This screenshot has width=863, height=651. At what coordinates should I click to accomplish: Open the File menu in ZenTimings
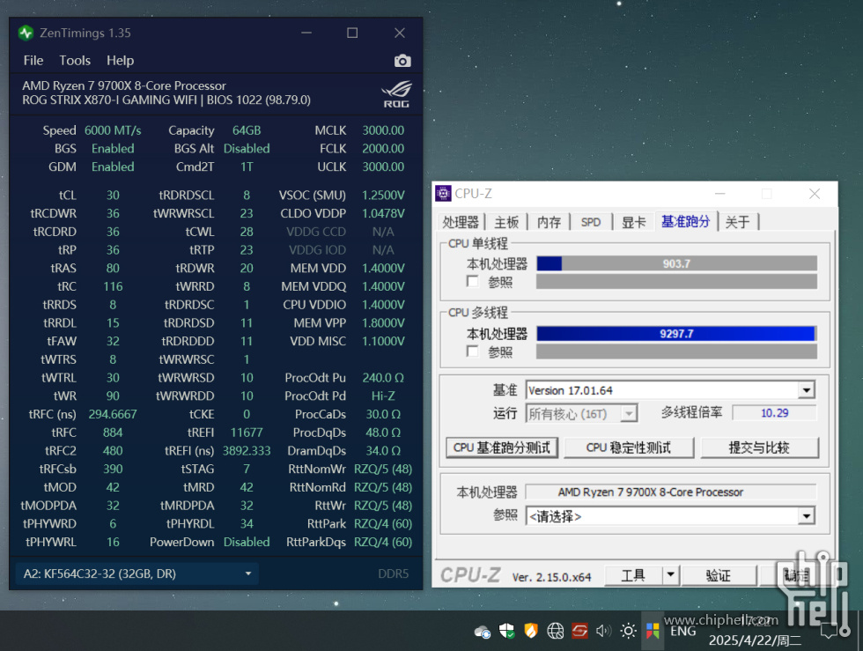tap(33, 61)
